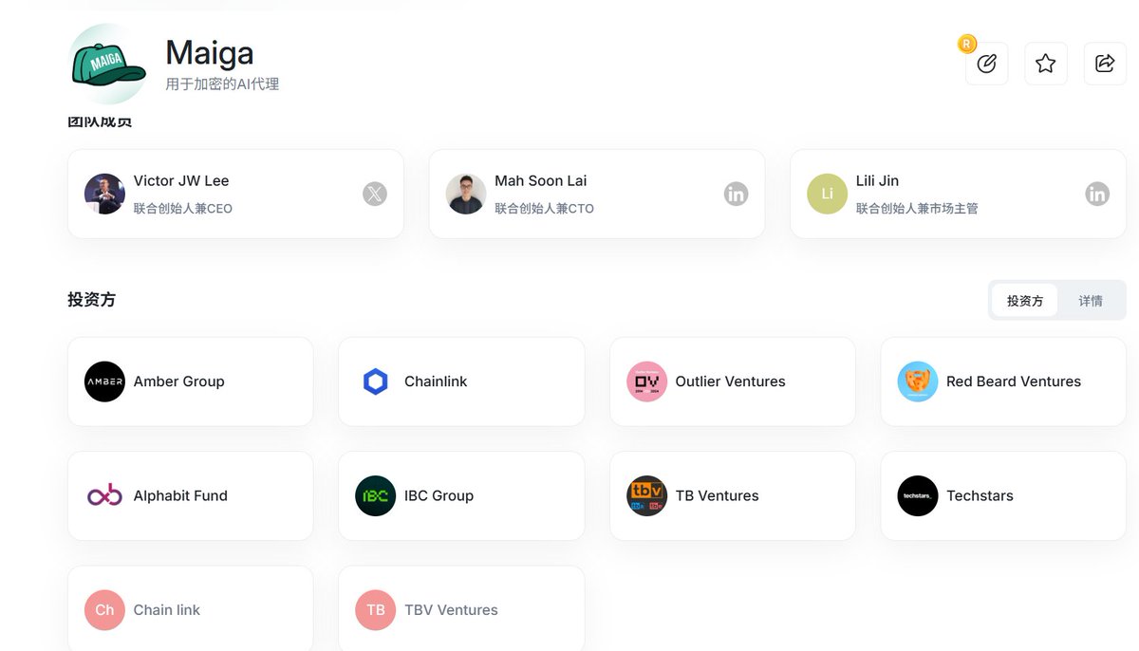Open Victor JW Lee's X profile icon
This screenshot has width=1139, height=651.
point(375,194)
